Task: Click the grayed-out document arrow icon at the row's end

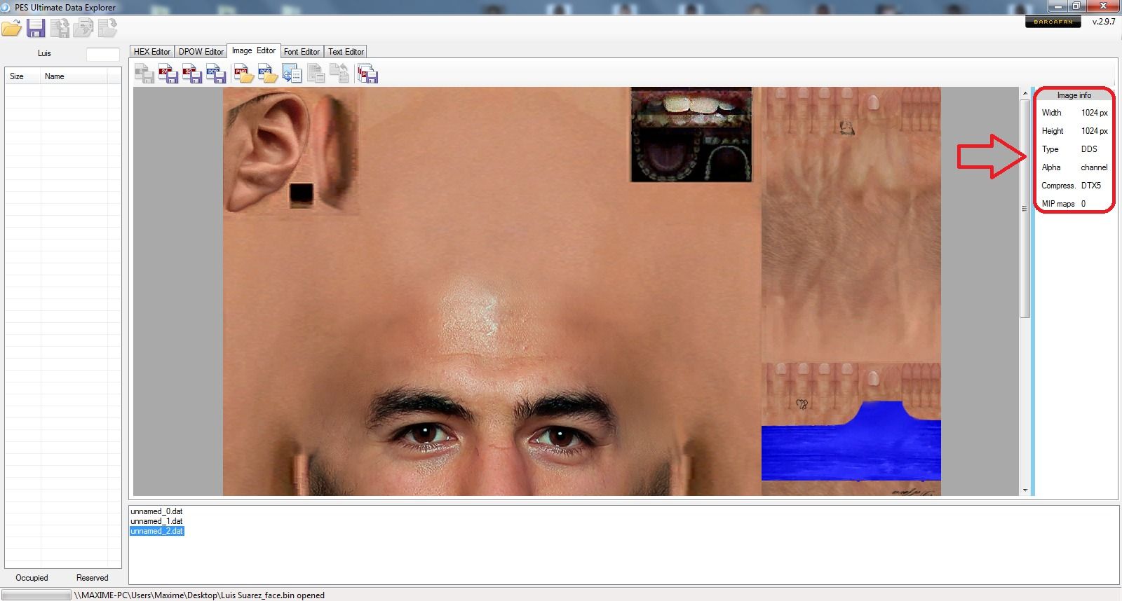Action: [x=107, y=28]
